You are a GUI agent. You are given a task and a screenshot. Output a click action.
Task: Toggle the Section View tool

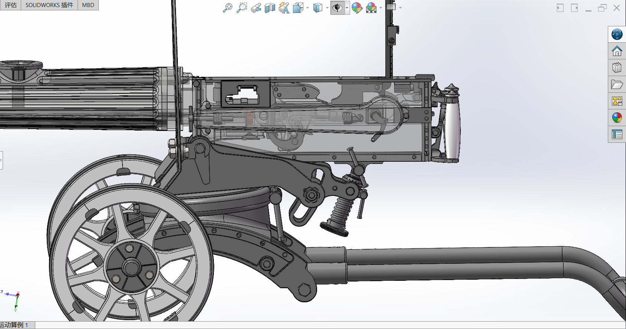[x=270, y=7]
